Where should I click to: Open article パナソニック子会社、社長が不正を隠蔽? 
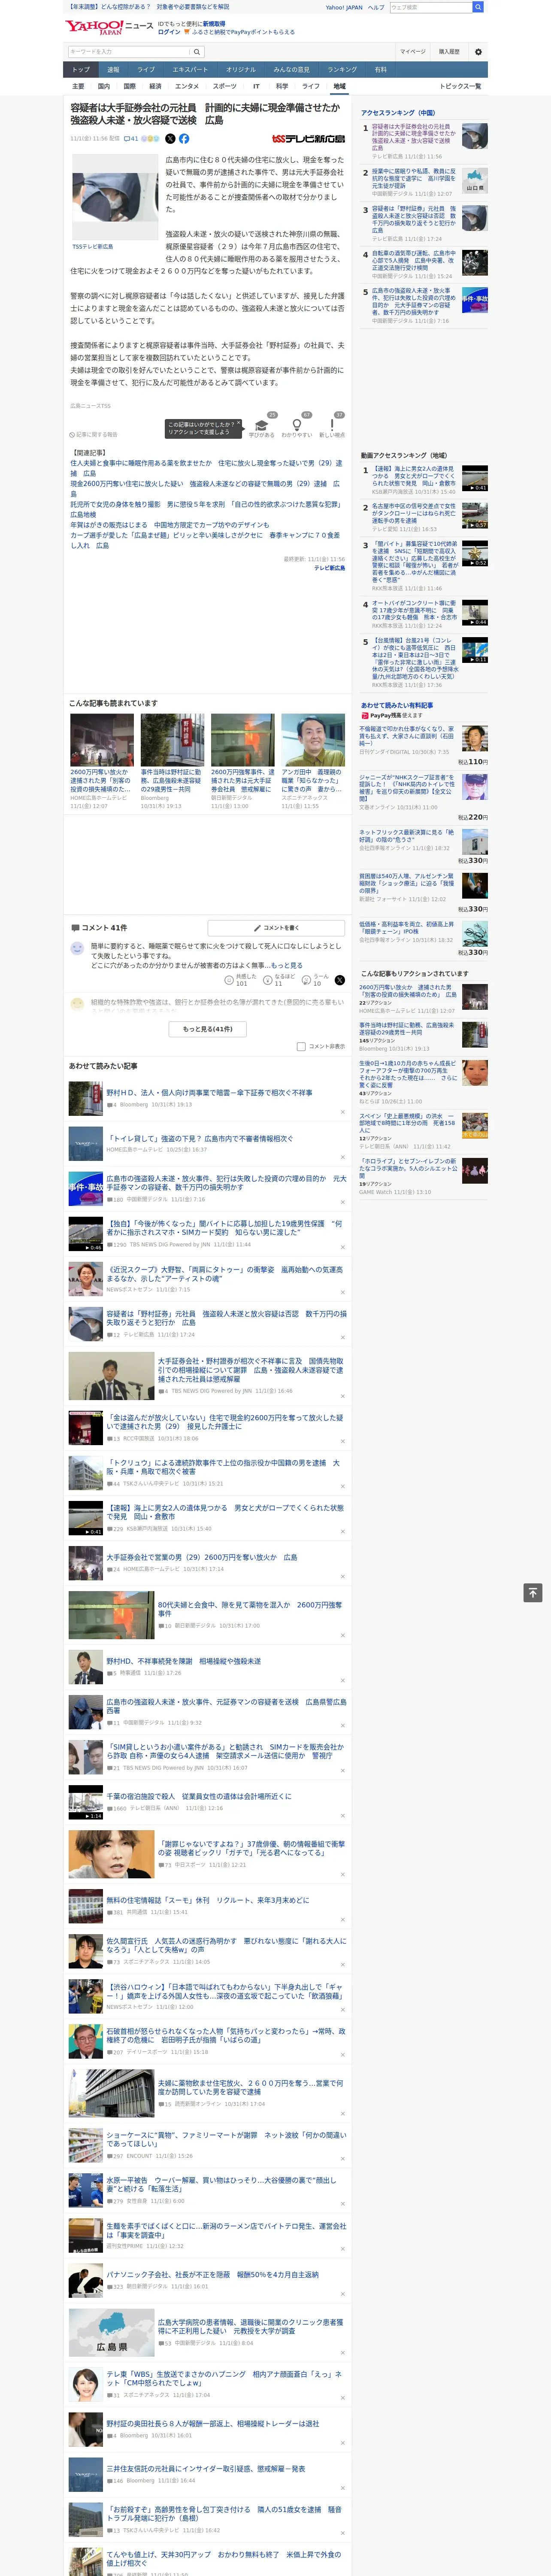[212, 2274]
